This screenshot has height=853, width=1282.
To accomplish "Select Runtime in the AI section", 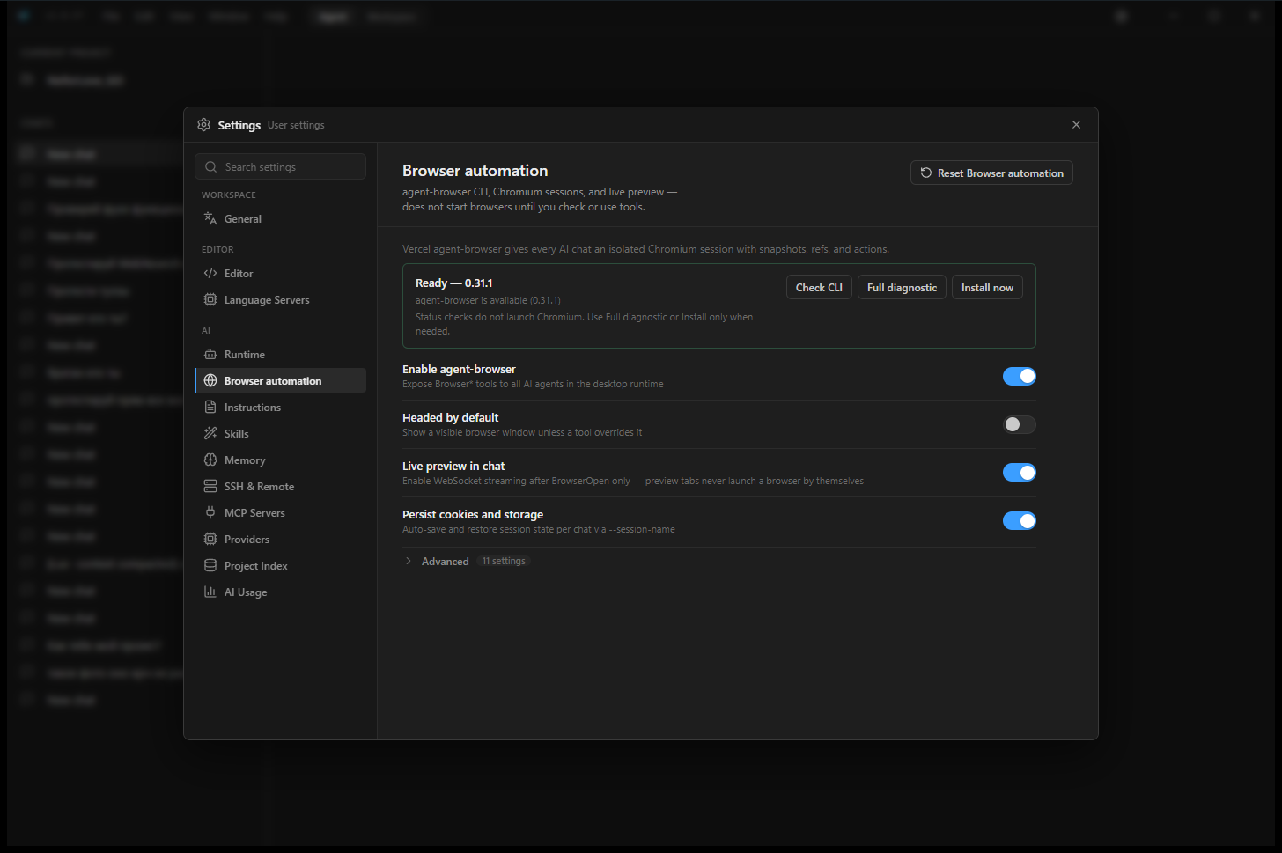I will tap(280, 355).
